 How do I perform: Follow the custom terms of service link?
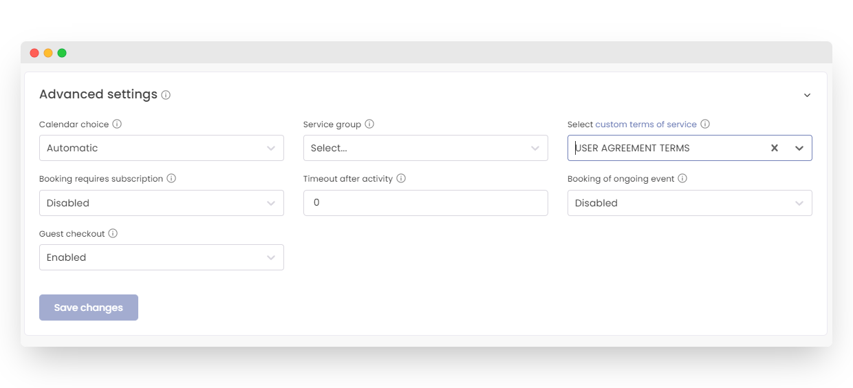645,124
